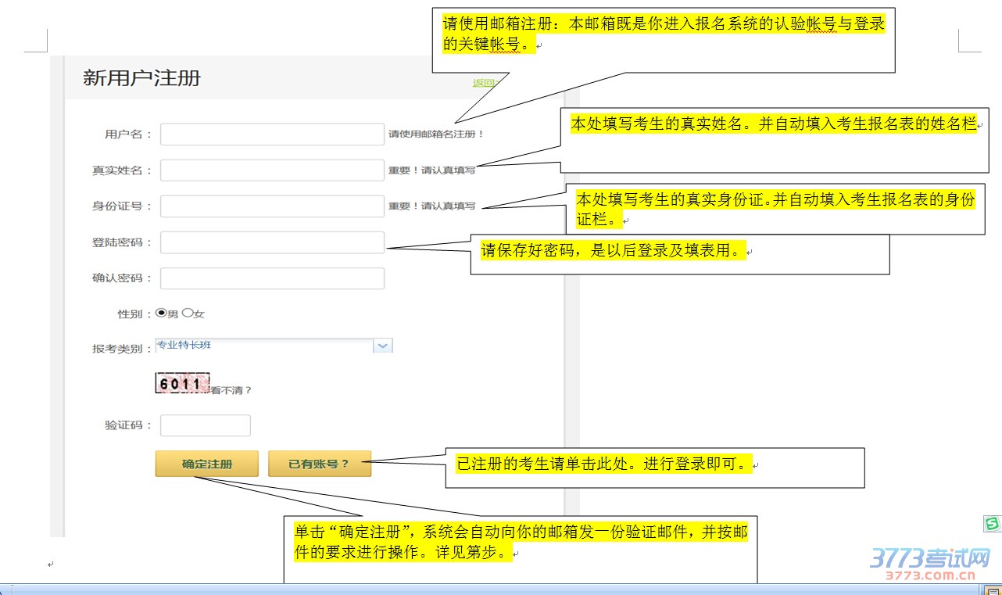Select the 男 (male) radio button
This screenshot has height=595, width=1002.
click(x=161, y=313)
